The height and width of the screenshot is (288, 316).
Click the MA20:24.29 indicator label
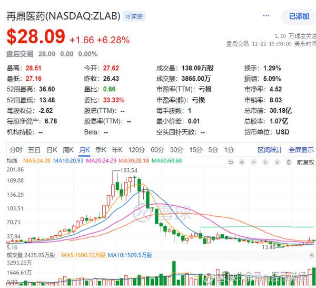pyautogui.click(x=101, y=161)
